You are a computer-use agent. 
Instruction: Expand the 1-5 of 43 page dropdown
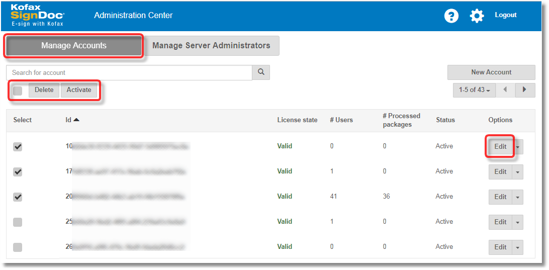click(x=474, y=90)
